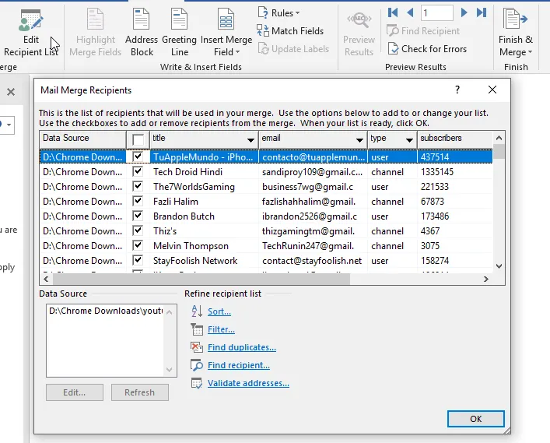Viewport: 550px width, 443px height.
Task: Go to last record
Action: click(x=482, y=13)
